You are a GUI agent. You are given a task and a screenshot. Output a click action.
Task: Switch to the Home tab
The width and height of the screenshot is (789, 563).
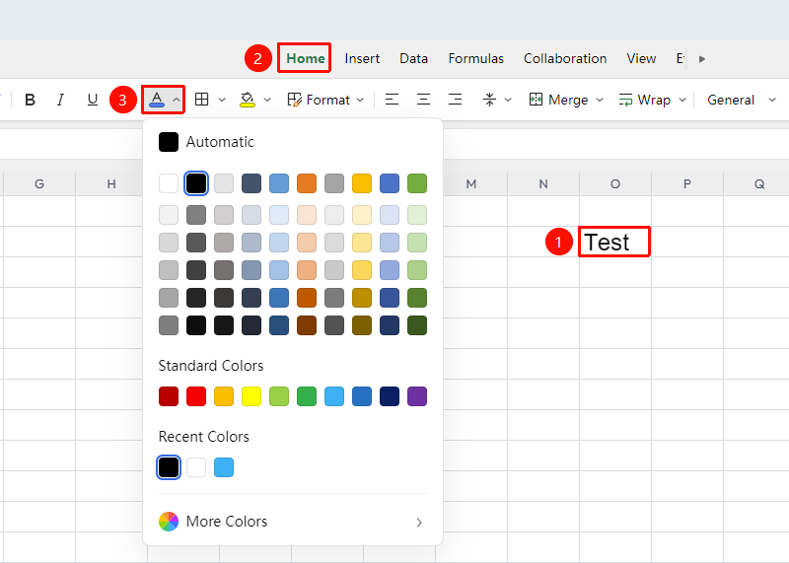coord(306,58)
